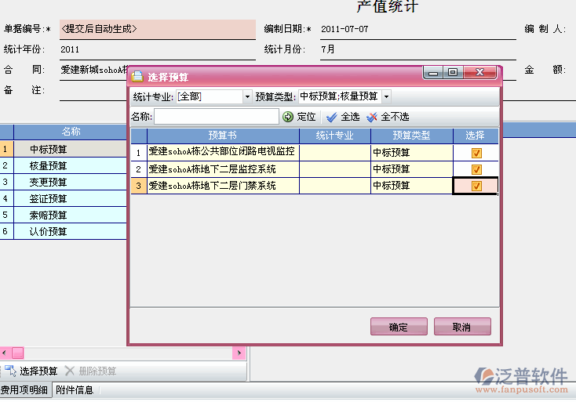Click 爱建sohoA栋公共部位闭路电视监控 budget name cell
Screen dimensions: 576x402
pyautogui.click(x=223, y=153)
